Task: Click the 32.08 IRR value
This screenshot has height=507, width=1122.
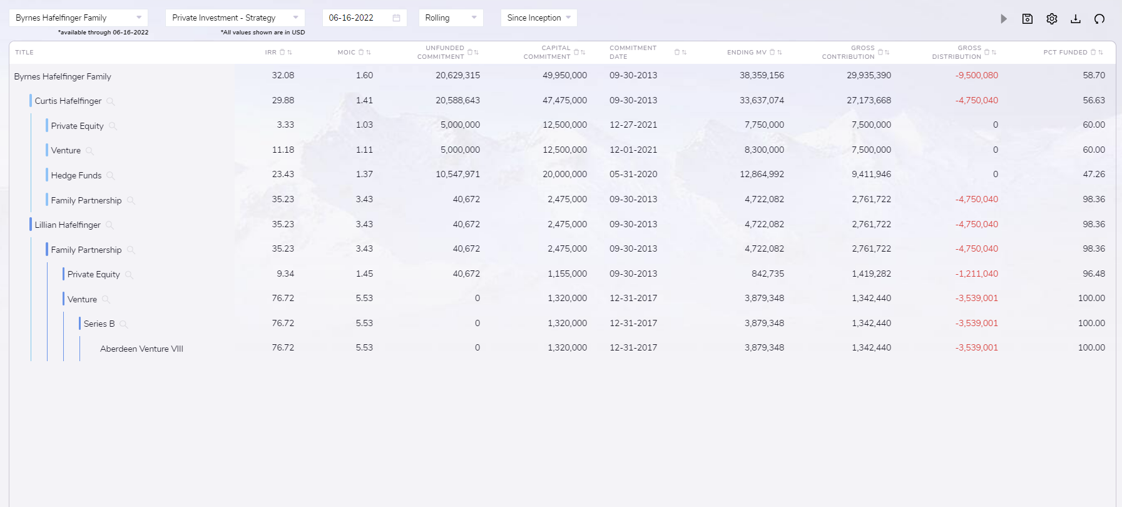Action: (283, 75)
